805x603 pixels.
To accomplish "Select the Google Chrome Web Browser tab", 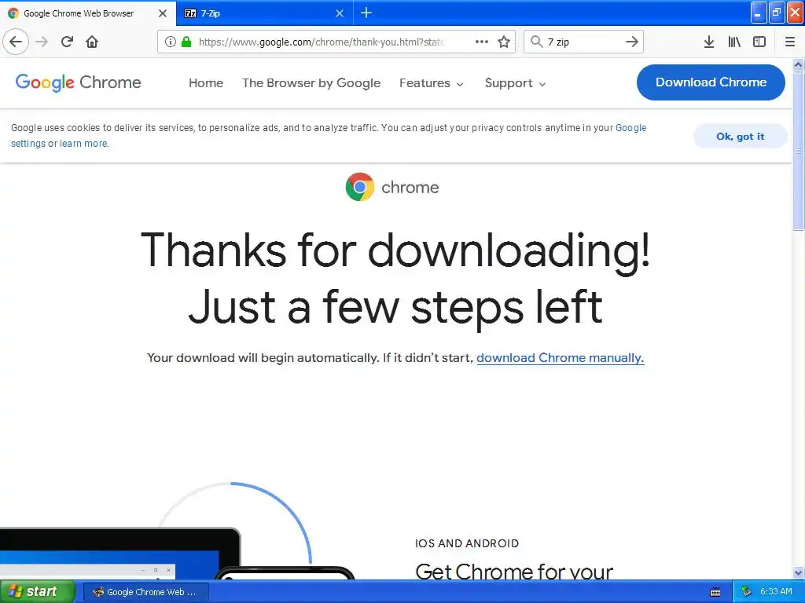I will coord(88,13).
